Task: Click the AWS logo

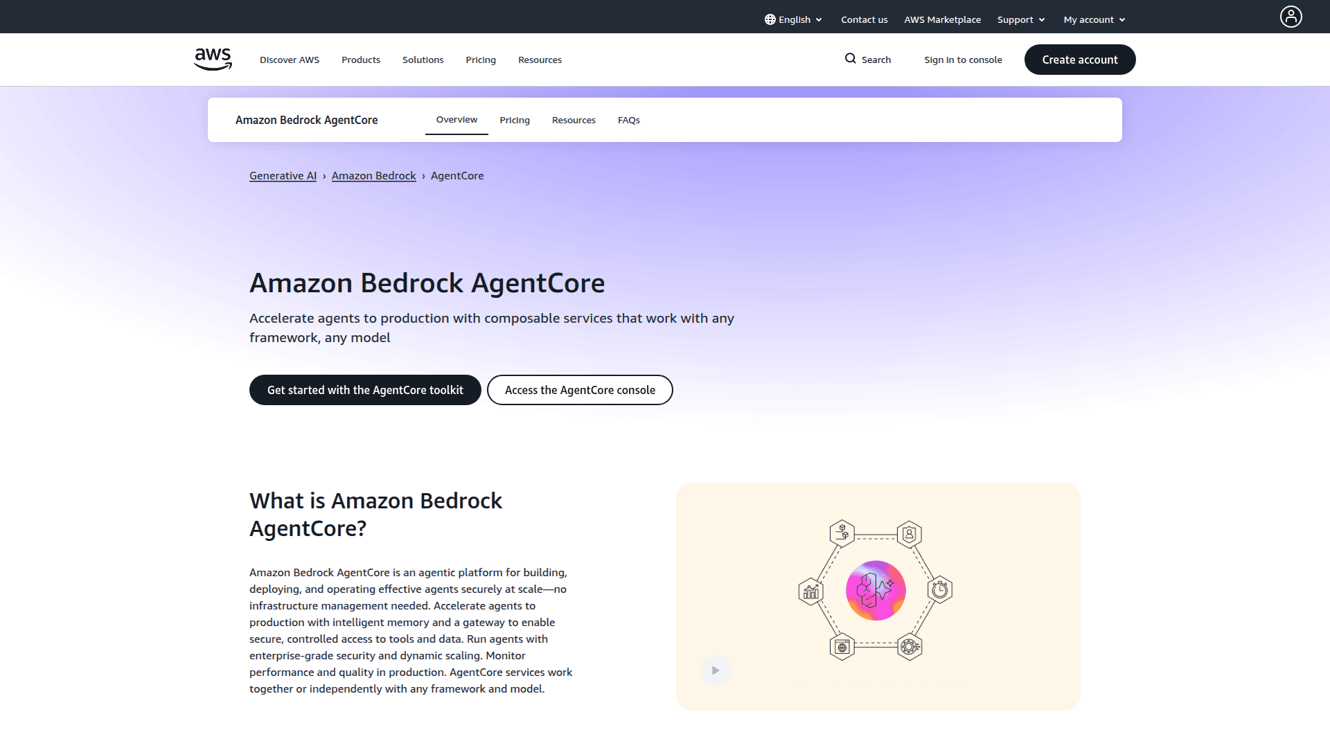Action: (x=213, y=60)
